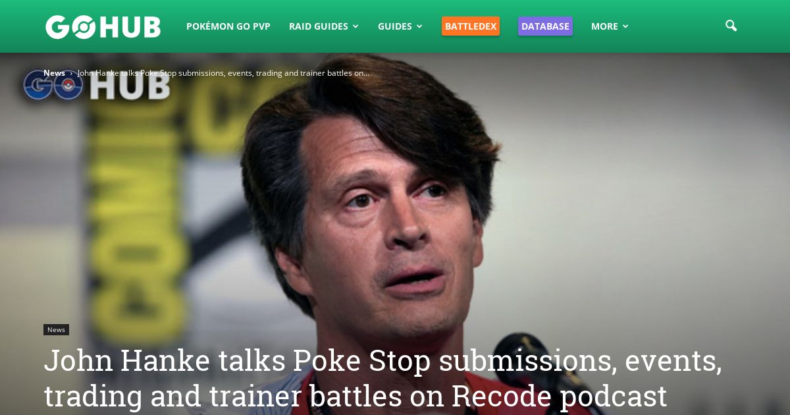This screenshot has height=415, width=790.
Task: Expand the More menu chevron
Action: coord(625,26)
